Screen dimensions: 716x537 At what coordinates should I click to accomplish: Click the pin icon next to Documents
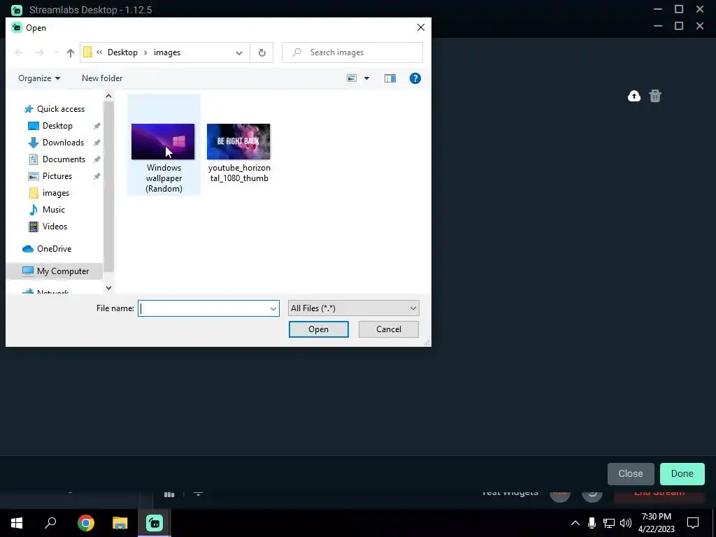tap(96, 160)
